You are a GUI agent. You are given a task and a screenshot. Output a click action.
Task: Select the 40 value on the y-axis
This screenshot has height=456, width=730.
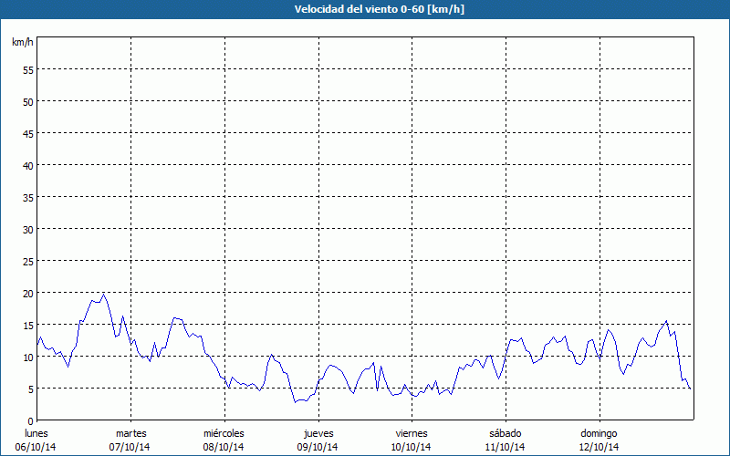coord(27,165)
